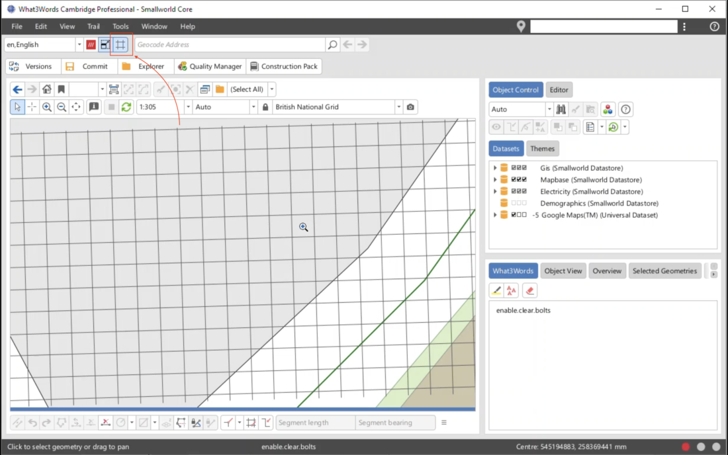Select the pan four-arrow tool
The image size is (728, 455).
76,107
